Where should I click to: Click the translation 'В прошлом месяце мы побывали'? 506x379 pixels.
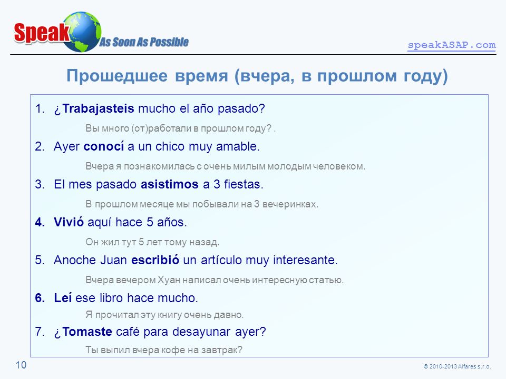pos(162,204)
